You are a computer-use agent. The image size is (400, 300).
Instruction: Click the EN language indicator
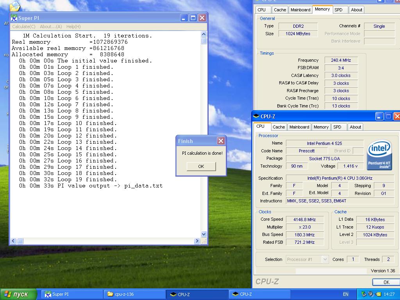coord(345,294)
